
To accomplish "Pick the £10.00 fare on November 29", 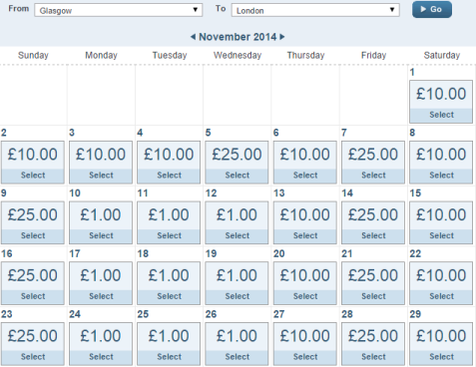I will pos(441,344).
